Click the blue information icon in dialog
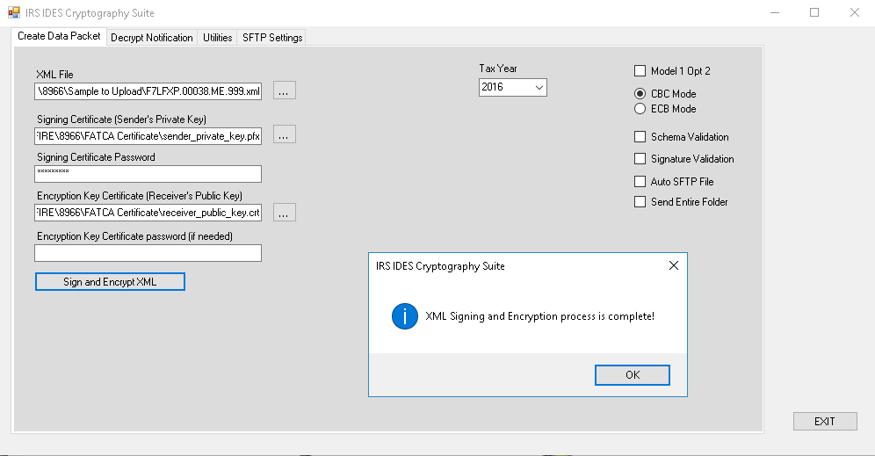The height and width of the screenshot is (456, 875). (405, 316)
